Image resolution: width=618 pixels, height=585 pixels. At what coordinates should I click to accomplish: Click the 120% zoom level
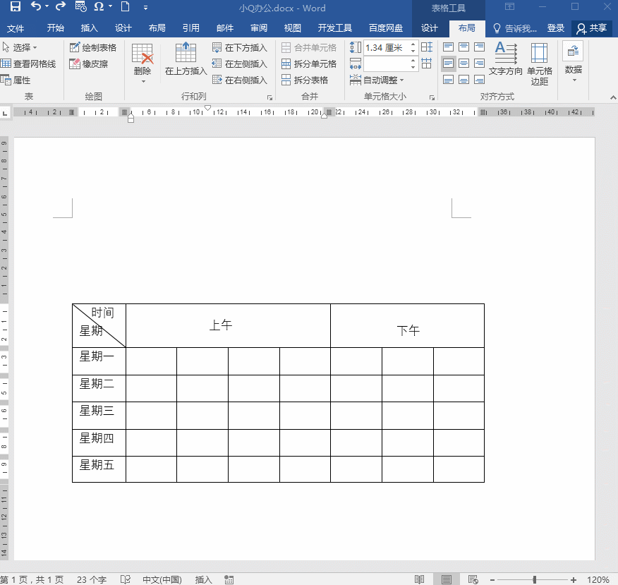click(x=598, y=579)
